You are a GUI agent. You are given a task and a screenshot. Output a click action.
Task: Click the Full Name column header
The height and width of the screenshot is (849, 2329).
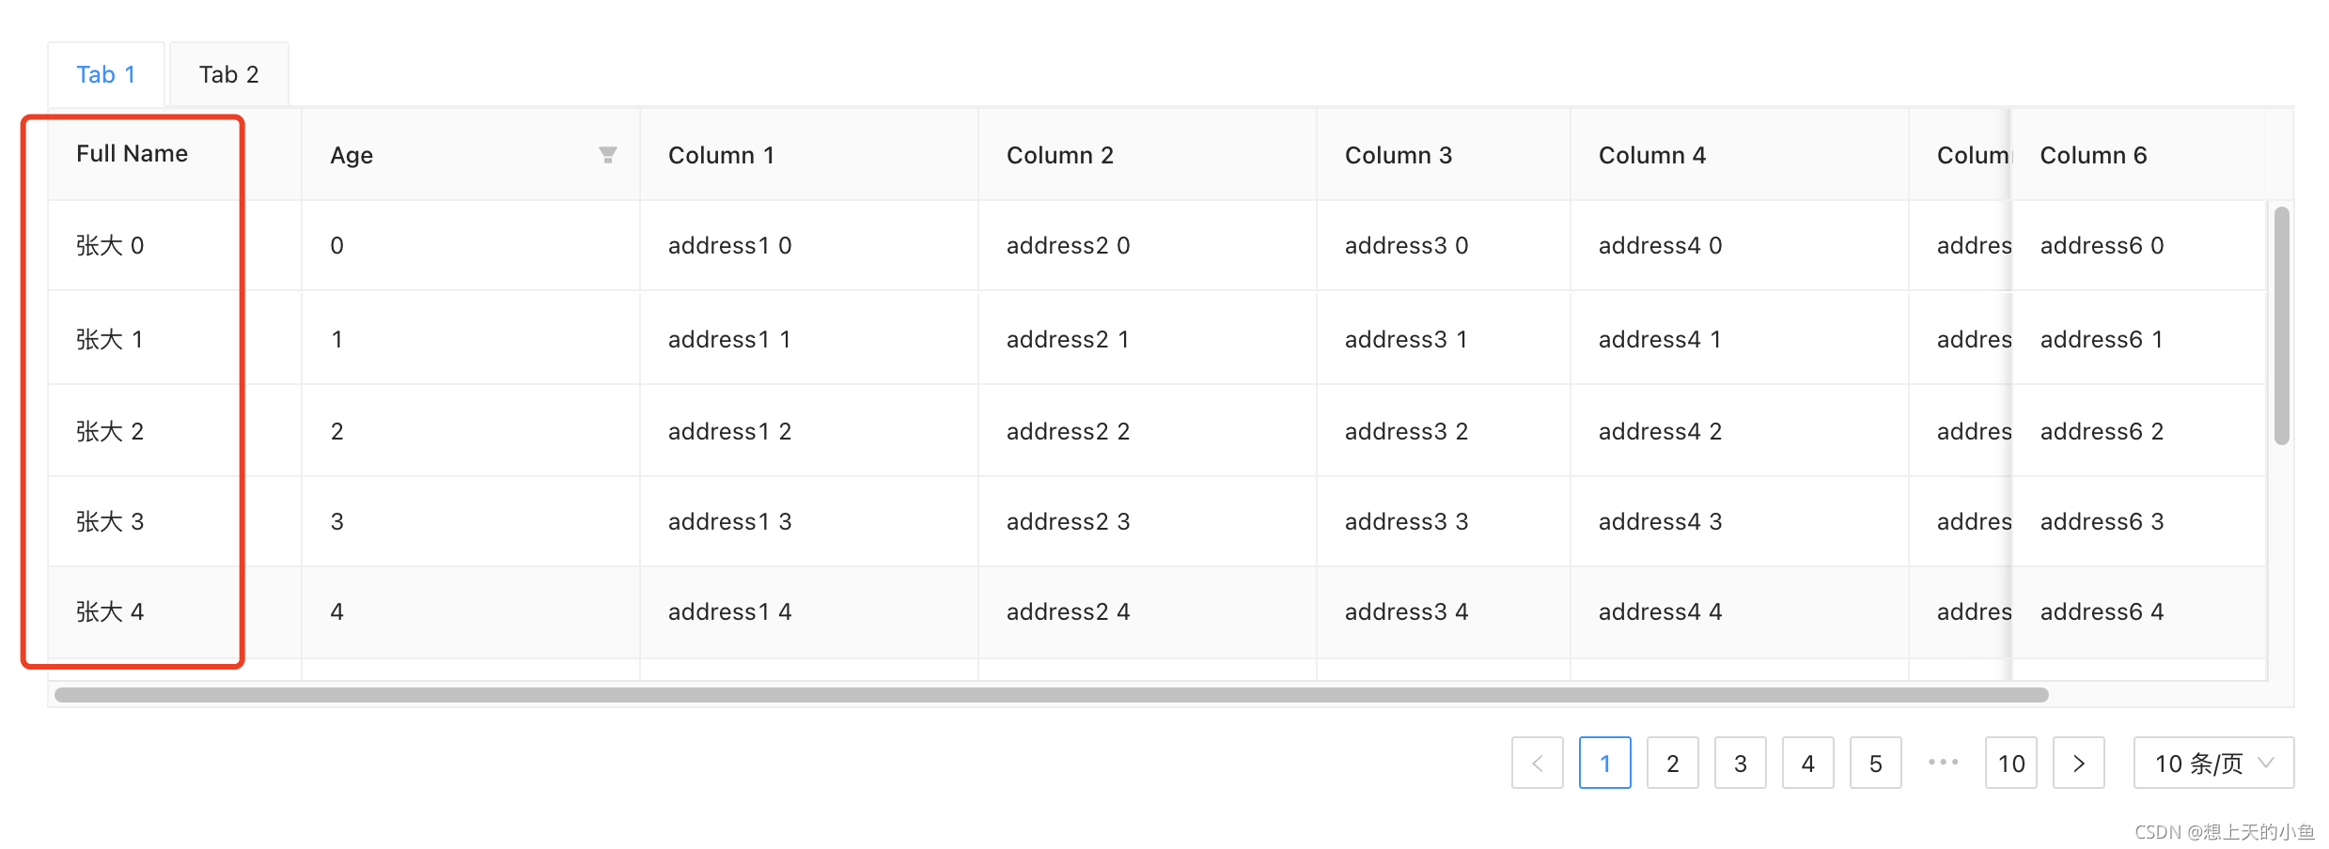point(132,153)
